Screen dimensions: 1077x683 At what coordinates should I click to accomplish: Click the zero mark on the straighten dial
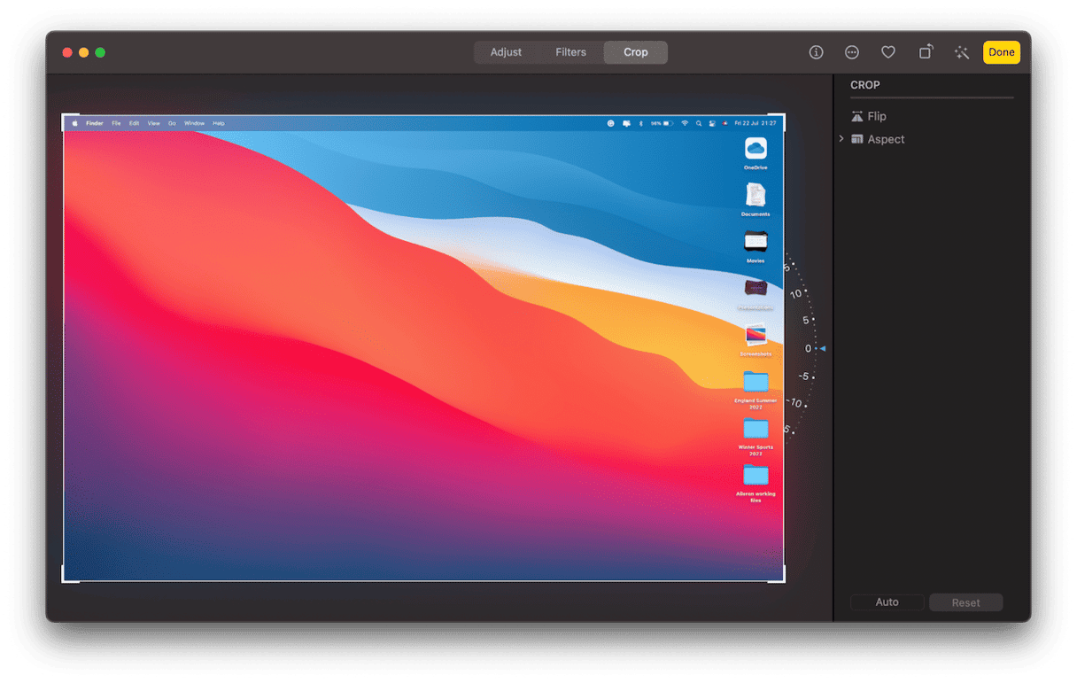click(808, 348)
